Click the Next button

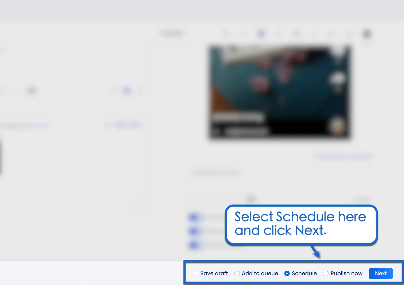coord(381,273)
